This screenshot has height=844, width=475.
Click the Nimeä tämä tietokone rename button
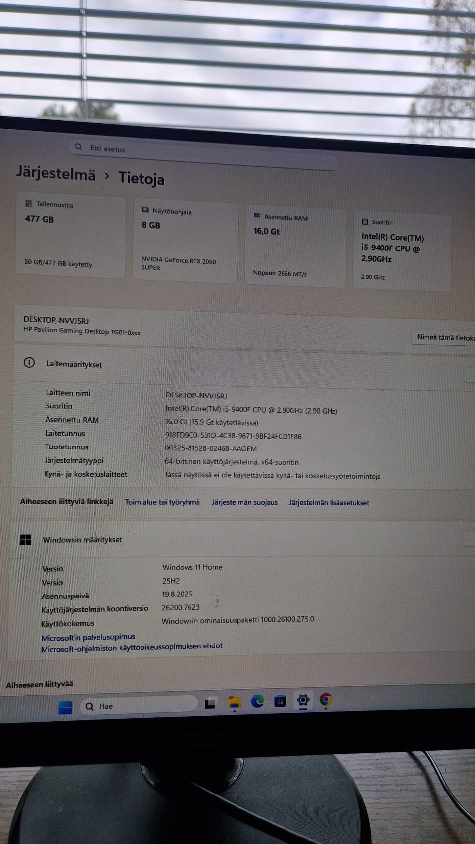coord(445,338)
